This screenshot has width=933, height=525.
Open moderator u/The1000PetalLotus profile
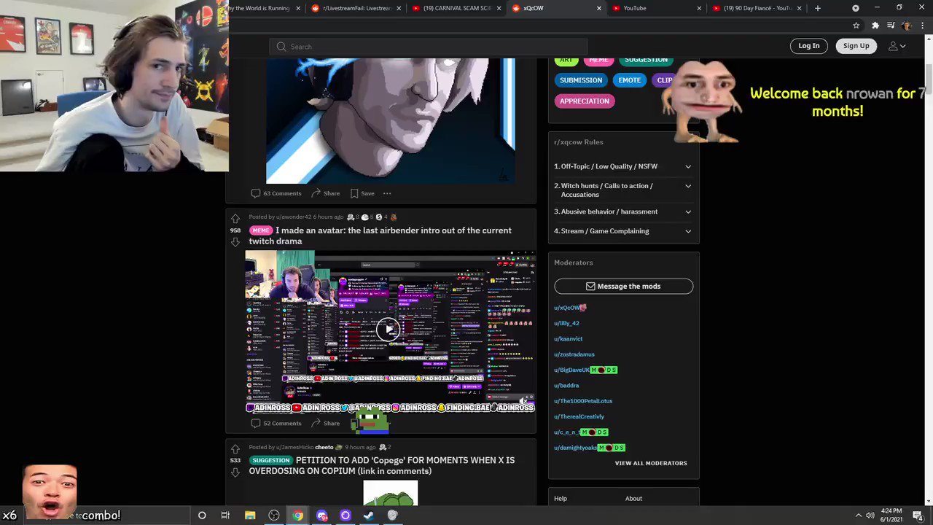click(x=583, y=401)
